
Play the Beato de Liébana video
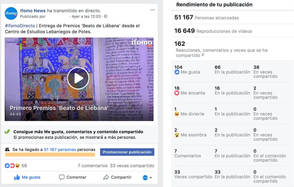[78, 78]
